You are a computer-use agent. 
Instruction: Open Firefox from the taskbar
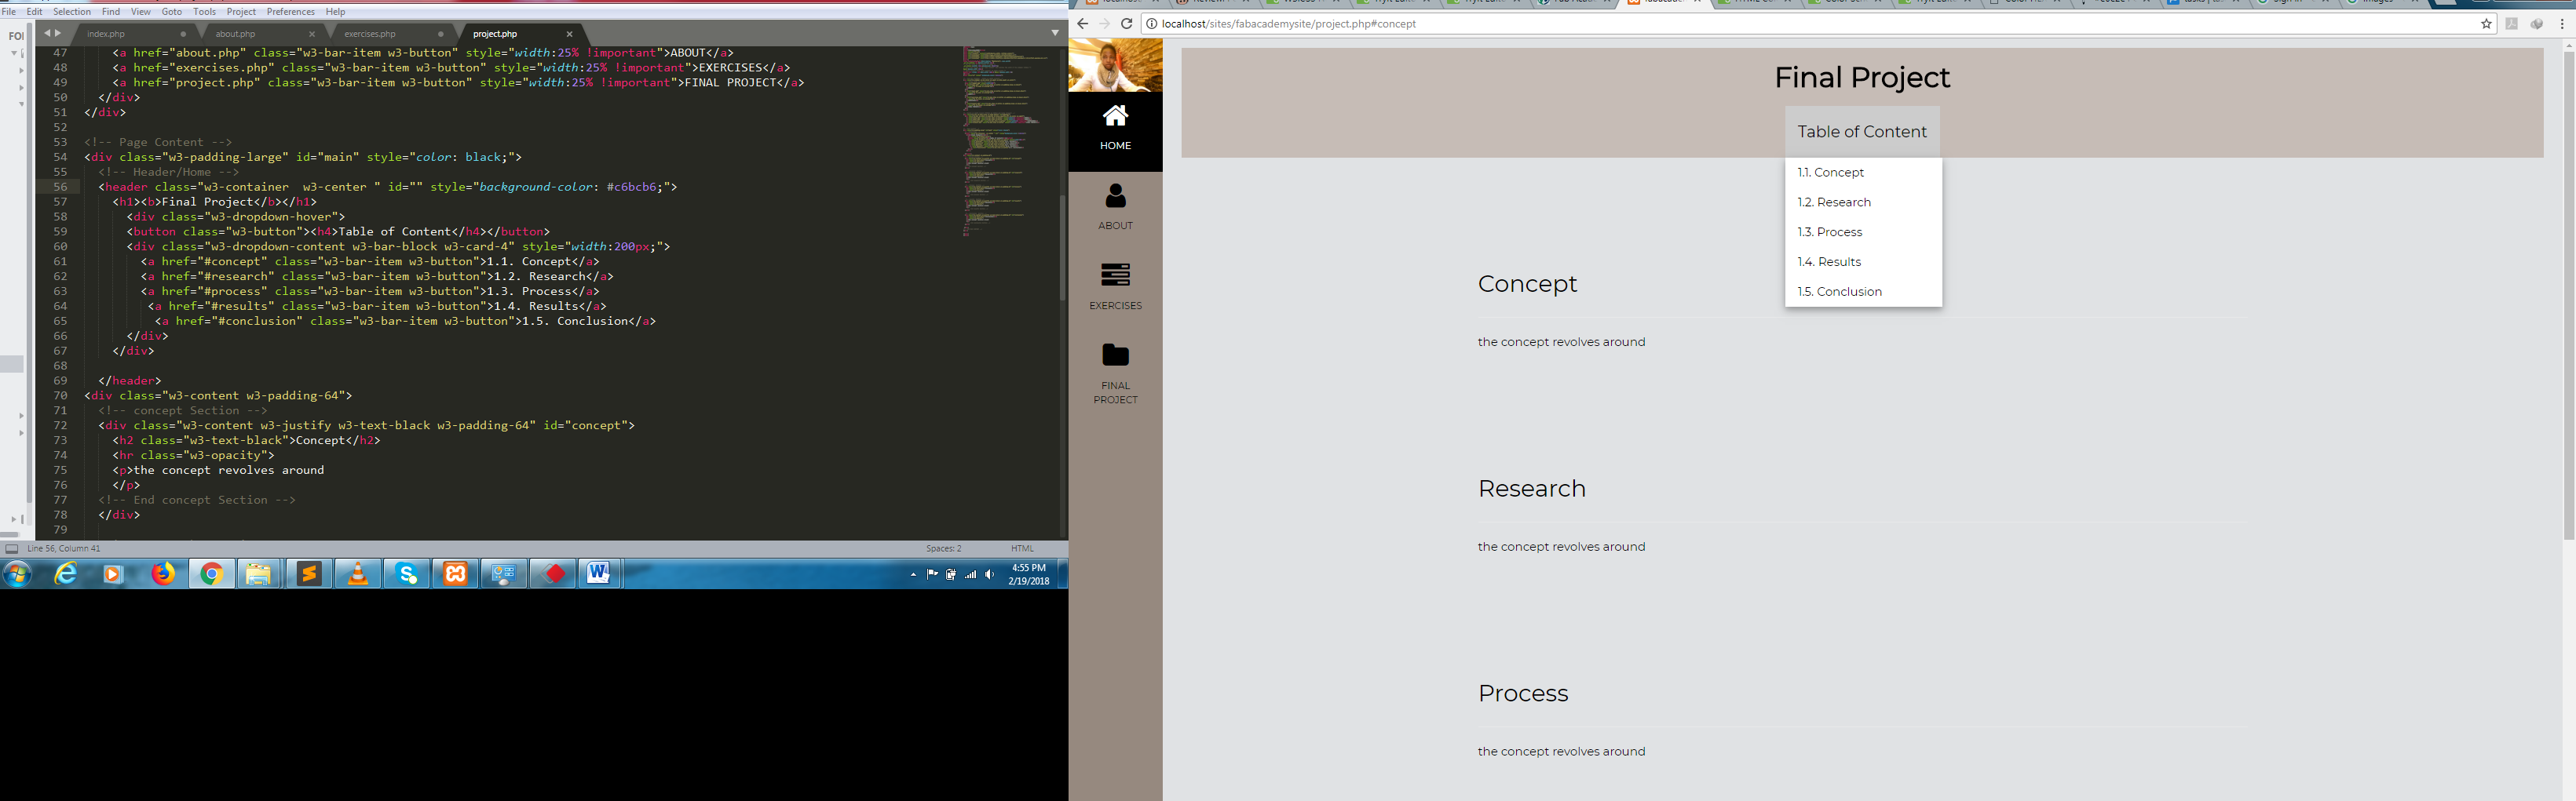(x=163, y=574)
